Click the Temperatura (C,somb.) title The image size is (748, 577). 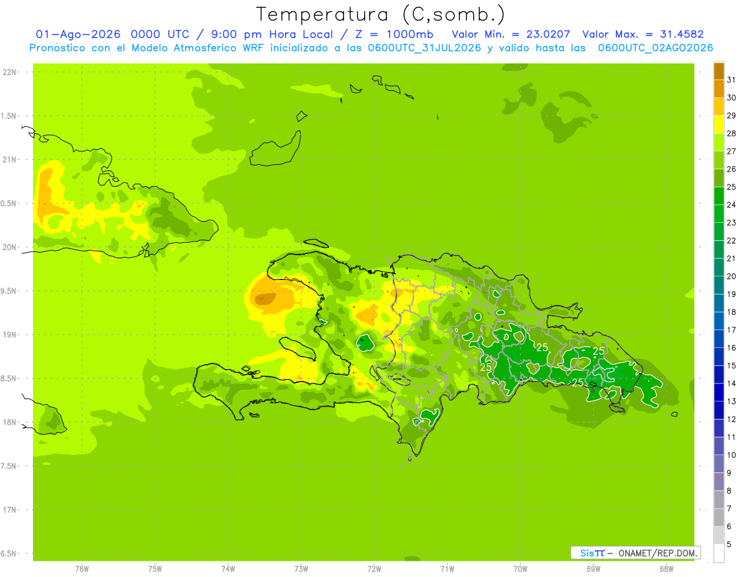tap(381, 14)
